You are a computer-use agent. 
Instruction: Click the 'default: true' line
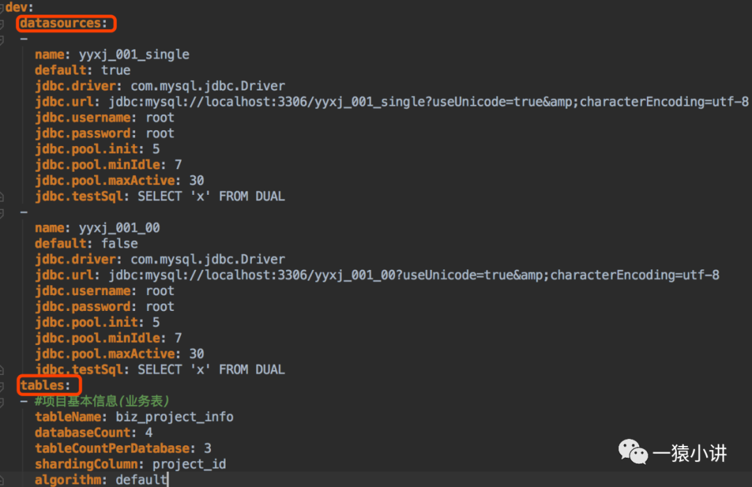(x=82, y=70)
